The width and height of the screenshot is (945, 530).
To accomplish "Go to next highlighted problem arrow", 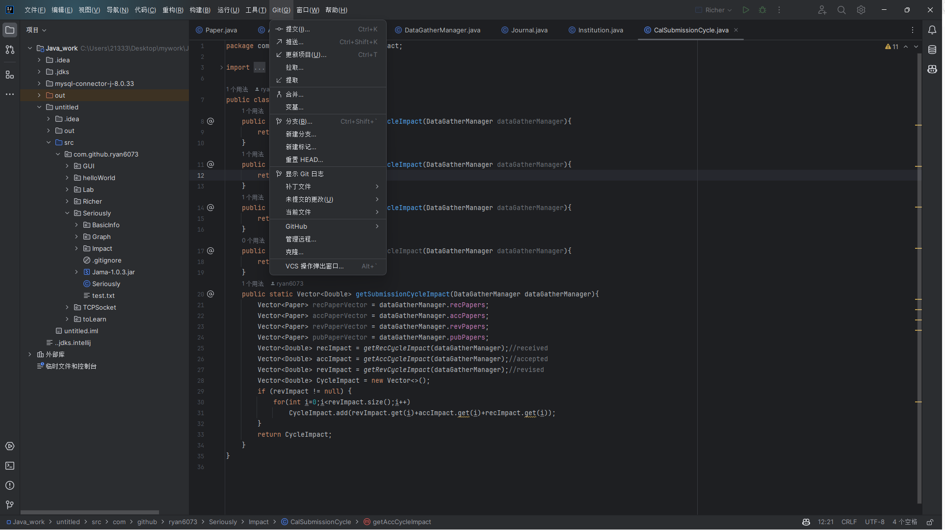I will coord(916,47).
